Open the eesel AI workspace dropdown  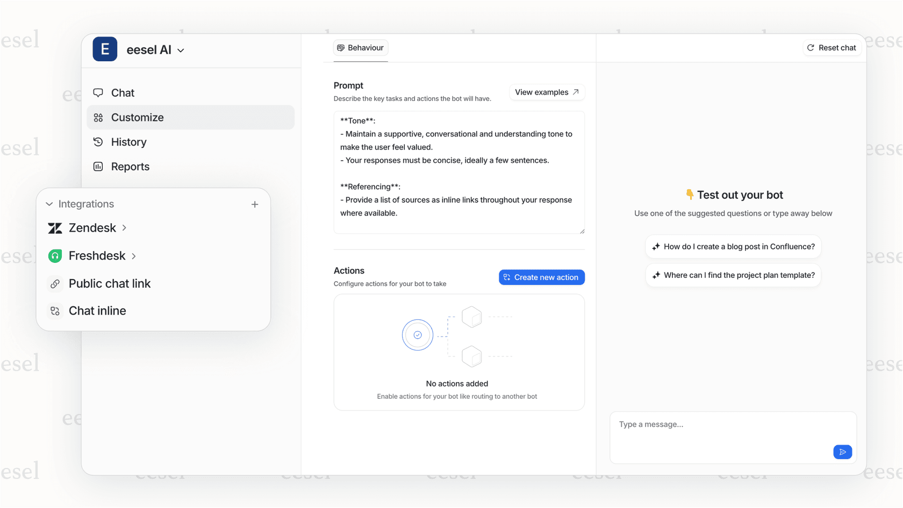[x=181, y=49]
